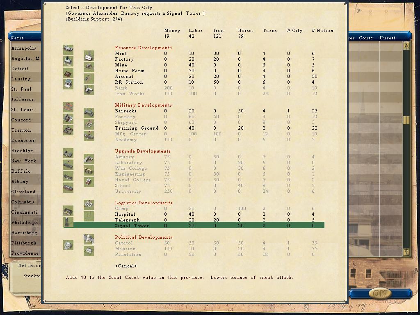Image resolution: width=420 pixels, height=315 pixels.
Task: Click the Camp tents icon
Action: coord(89,205)
